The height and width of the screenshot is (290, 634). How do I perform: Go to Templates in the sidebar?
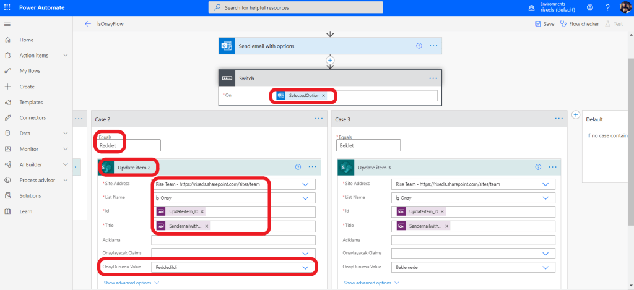[x=31, y=102]
